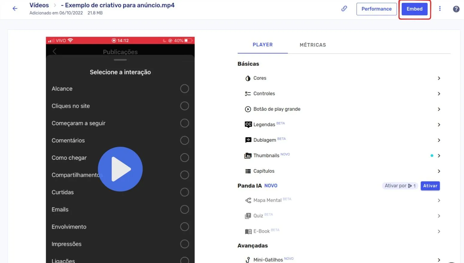Click the Mini-Gatilhos hook icon
The height and width of the screenshot is (263, 464).
click(x=248, y=260)
